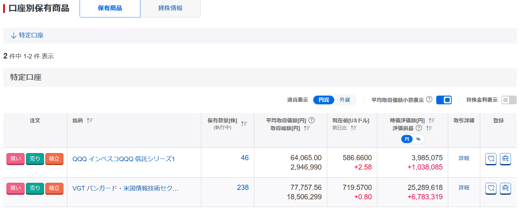Click the portfolio register icon for VGT
The image size is (520, 208).
[505, 188]
